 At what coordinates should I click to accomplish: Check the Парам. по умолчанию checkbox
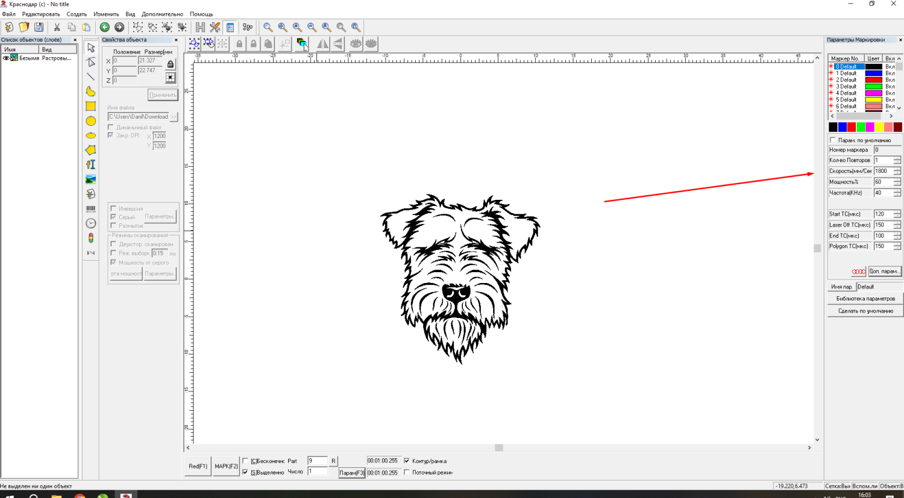pyautogui.click(x=833, y=140)
